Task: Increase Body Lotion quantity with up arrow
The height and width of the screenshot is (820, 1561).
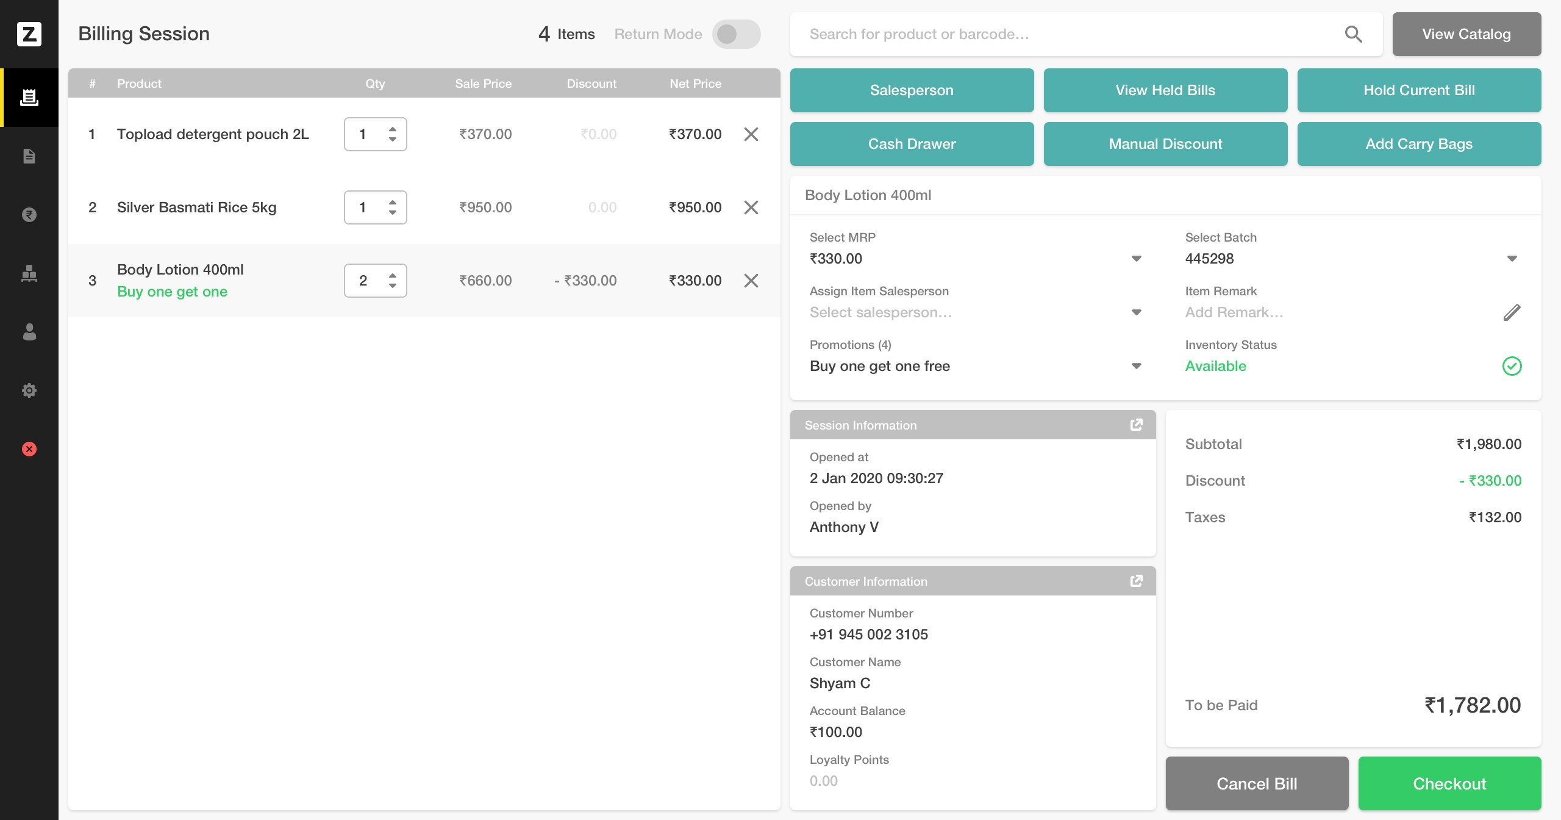Action: [392, 274]
